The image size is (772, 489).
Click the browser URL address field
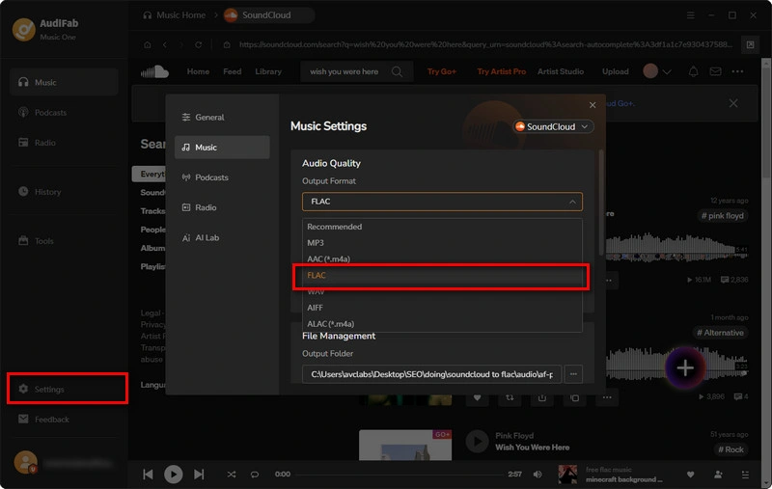(485, 44)
